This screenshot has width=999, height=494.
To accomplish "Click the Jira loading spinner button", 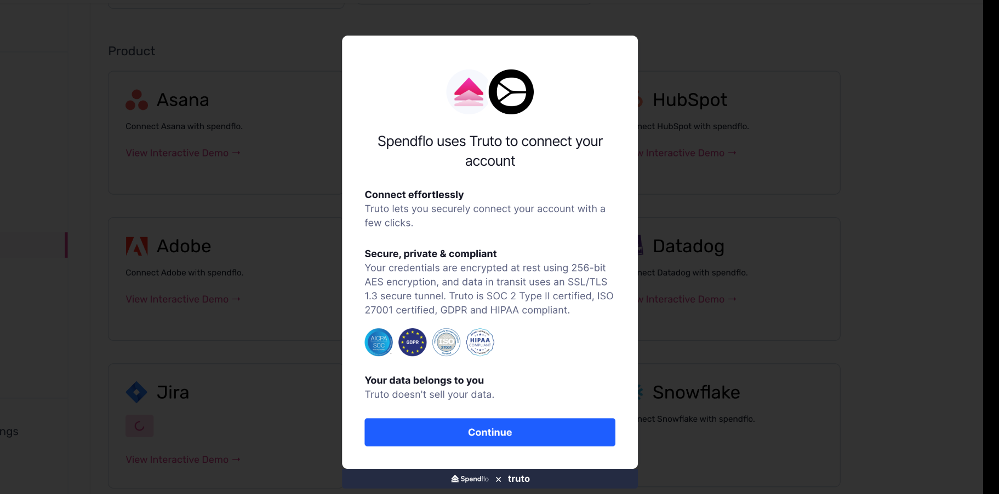I will [x=140, y=426].
